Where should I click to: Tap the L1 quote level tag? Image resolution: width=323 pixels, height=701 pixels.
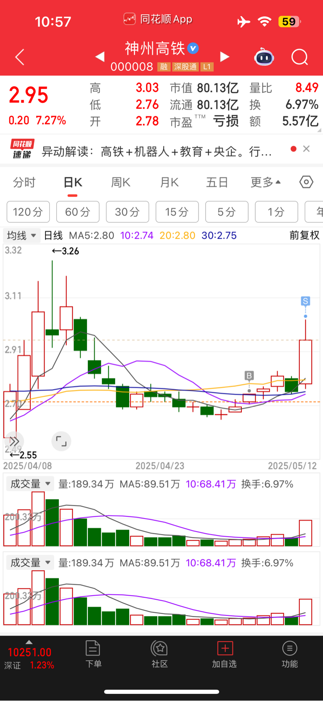pyautogui.click(x=207, y=67)
